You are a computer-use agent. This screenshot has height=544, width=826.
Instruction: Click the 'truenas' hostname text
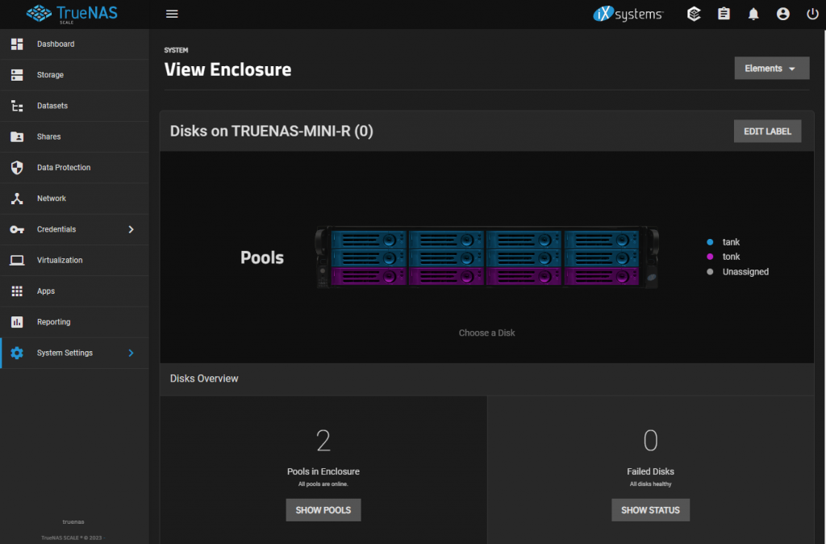[73, 522]
